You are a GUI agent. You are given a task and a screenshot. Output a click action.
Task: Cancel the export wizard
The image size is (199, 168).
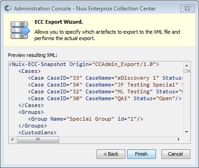(x=176, y=154)
